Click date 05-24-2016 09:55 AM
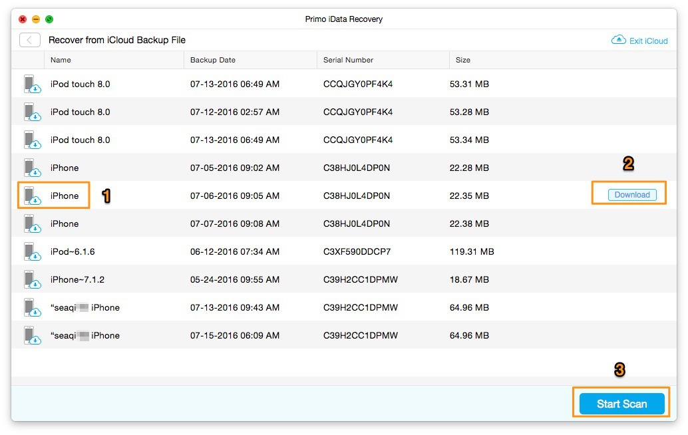 tap(235, 280)
